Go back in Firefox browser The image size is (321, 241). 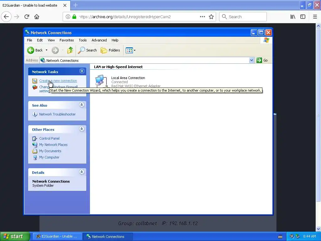6,17
